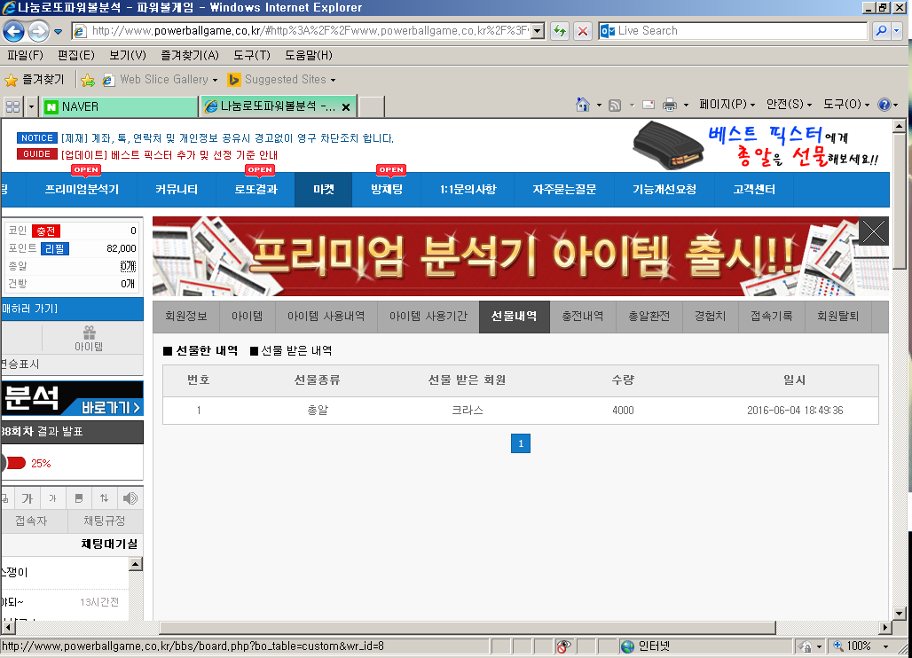This screenshot has width=912, height=658.
Task: Click the browser Back arrow button
Action: tap(14, 31)
